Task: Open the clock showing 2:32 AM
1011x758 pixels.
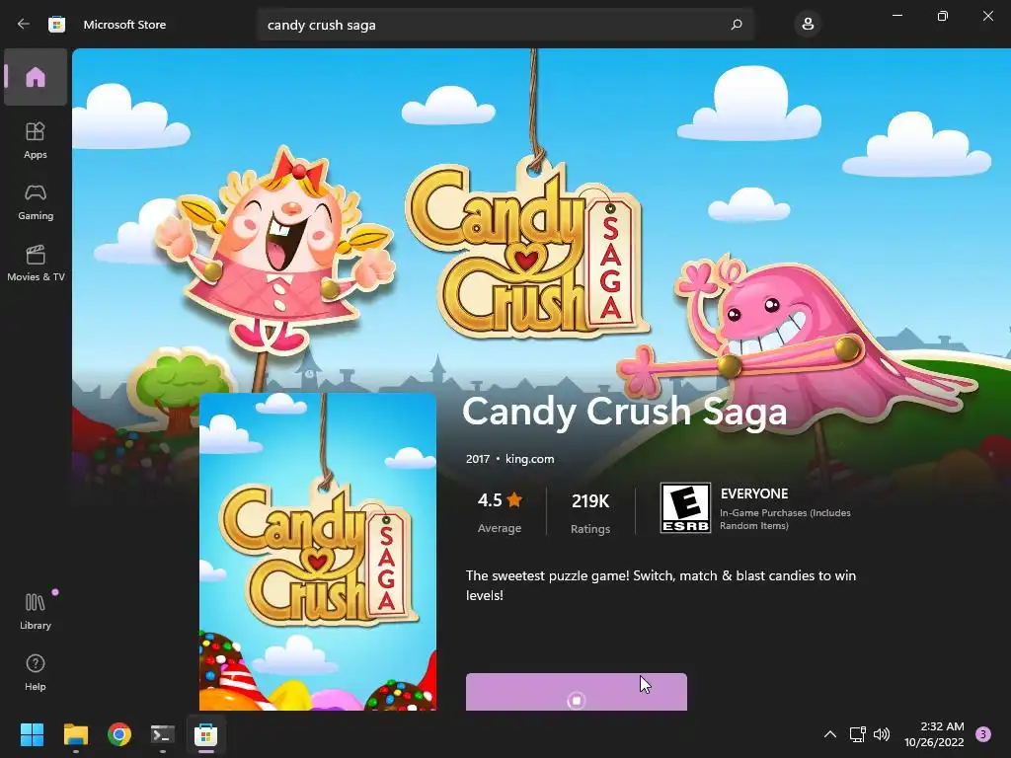Action: [934, 734]
